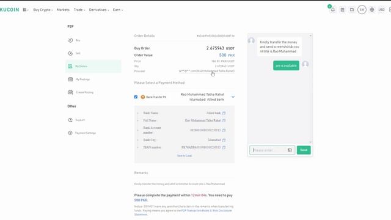Click the 'are u available' chat bubble

coord(286,65)
